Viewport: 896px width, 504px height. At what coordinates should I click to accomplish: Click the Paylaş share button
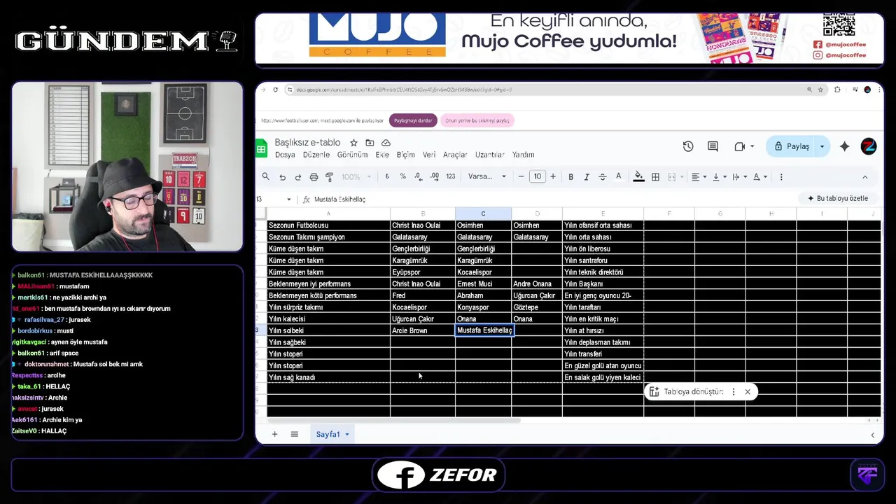tap(792, 146)
